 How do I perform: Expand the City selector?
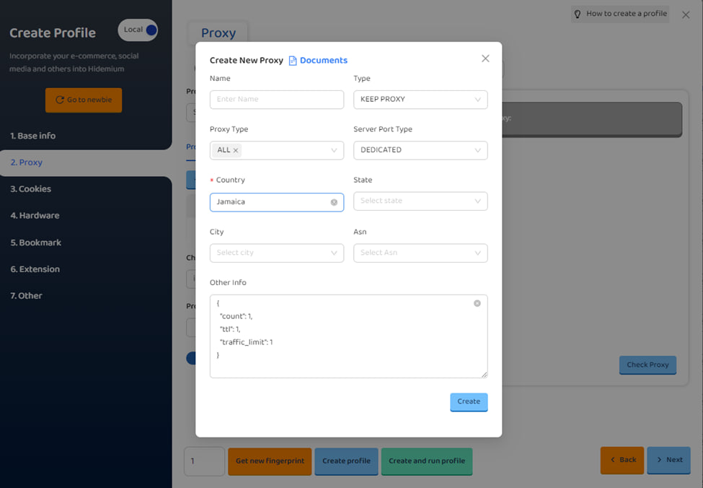click(276, 253)
